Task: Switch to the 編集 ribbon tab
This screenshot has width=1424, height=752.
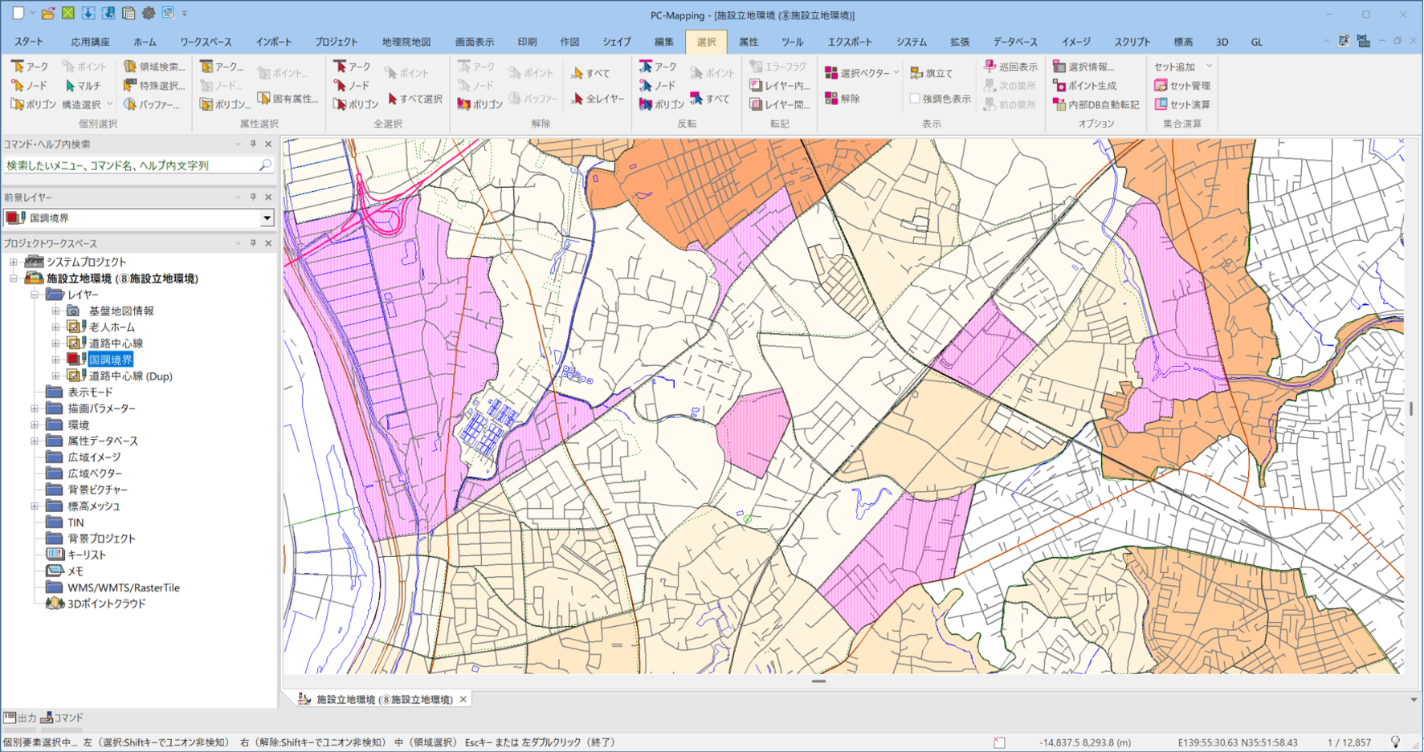Action: (x=663, y=42)
